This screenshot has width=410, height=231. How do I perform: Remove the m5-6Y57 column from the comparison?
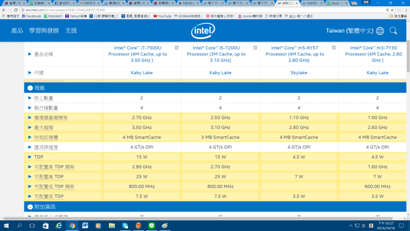(x=334, y=48)
